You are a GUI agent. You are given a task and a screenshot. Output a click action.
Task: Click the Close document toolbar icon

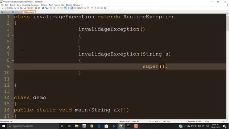point(15,8)
